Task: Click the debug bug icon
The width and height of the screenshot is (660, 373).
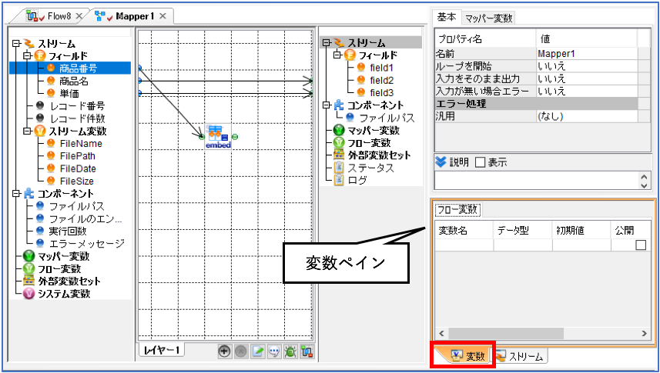Action: (x=290, y=351)
